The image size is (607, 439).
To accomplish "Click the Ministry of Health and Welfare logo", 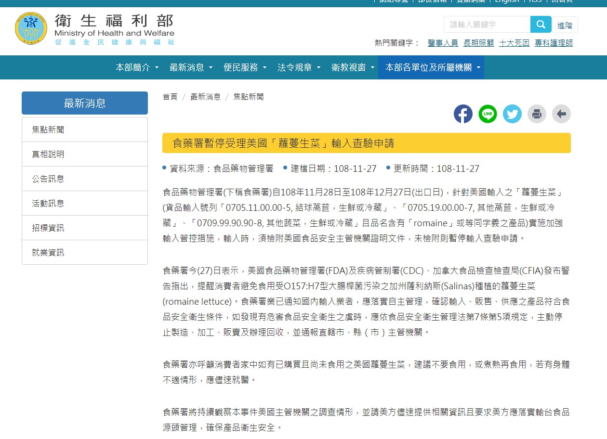I will point(95,29).
